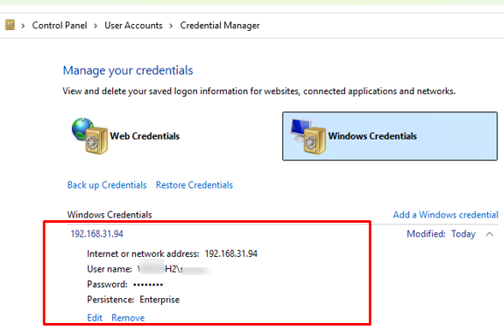This screenshot has height=335, width=504.
Task: Select the Windows Credentials tab label
Action: pos(372,136)
